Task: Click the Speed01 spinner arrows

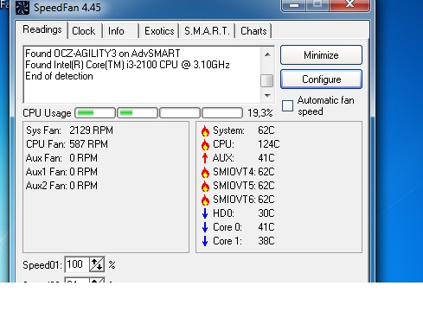Action: [97, 264]
